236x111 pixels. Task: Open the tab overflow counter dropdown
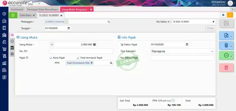coord(233,9)
